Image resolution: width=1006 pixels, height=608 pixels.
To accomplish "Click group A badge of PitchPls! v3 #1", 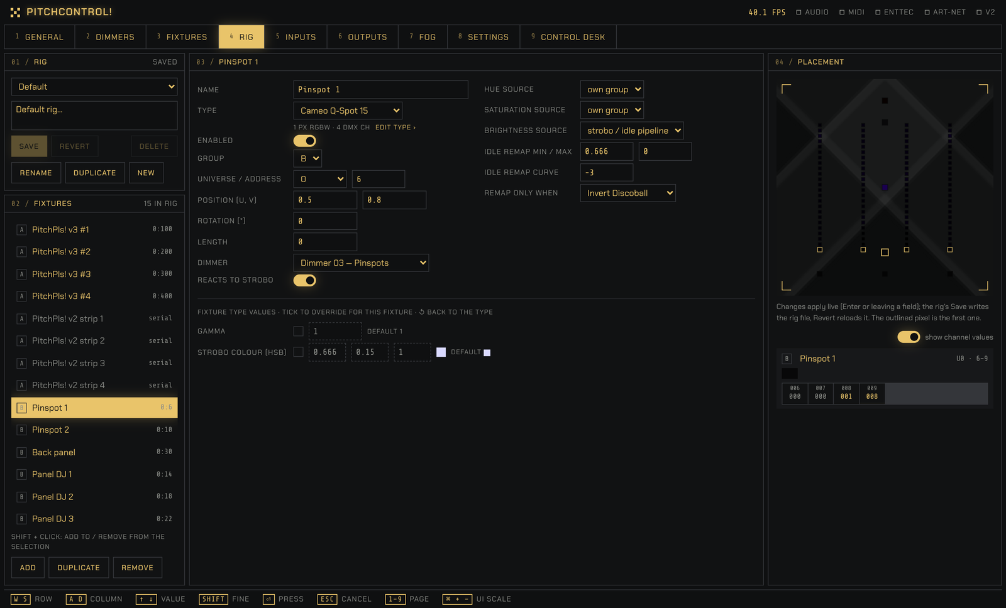I will pyautogui.click(x=21, y=230).
